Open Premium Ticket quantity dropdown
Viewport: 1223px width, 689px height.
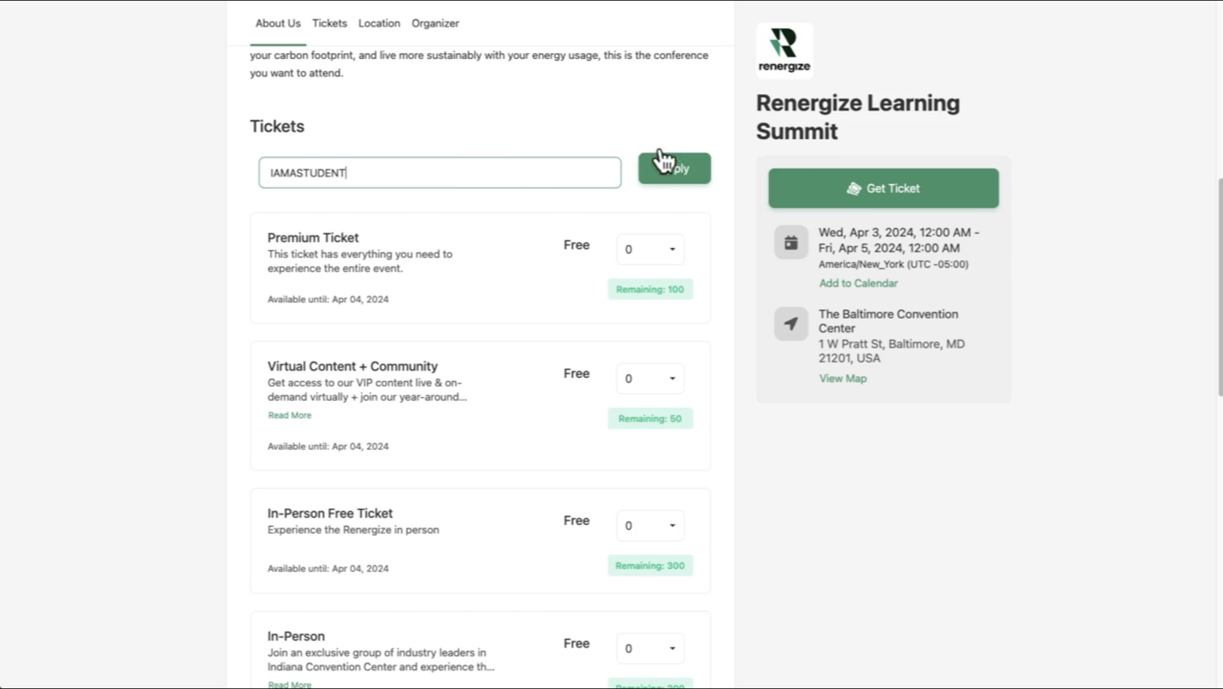click(x=650, y=249)
